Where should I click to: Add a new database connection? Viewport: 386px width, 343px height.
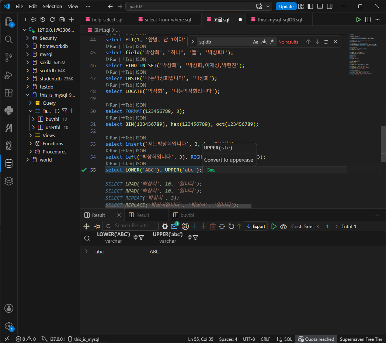pos(72,20)
